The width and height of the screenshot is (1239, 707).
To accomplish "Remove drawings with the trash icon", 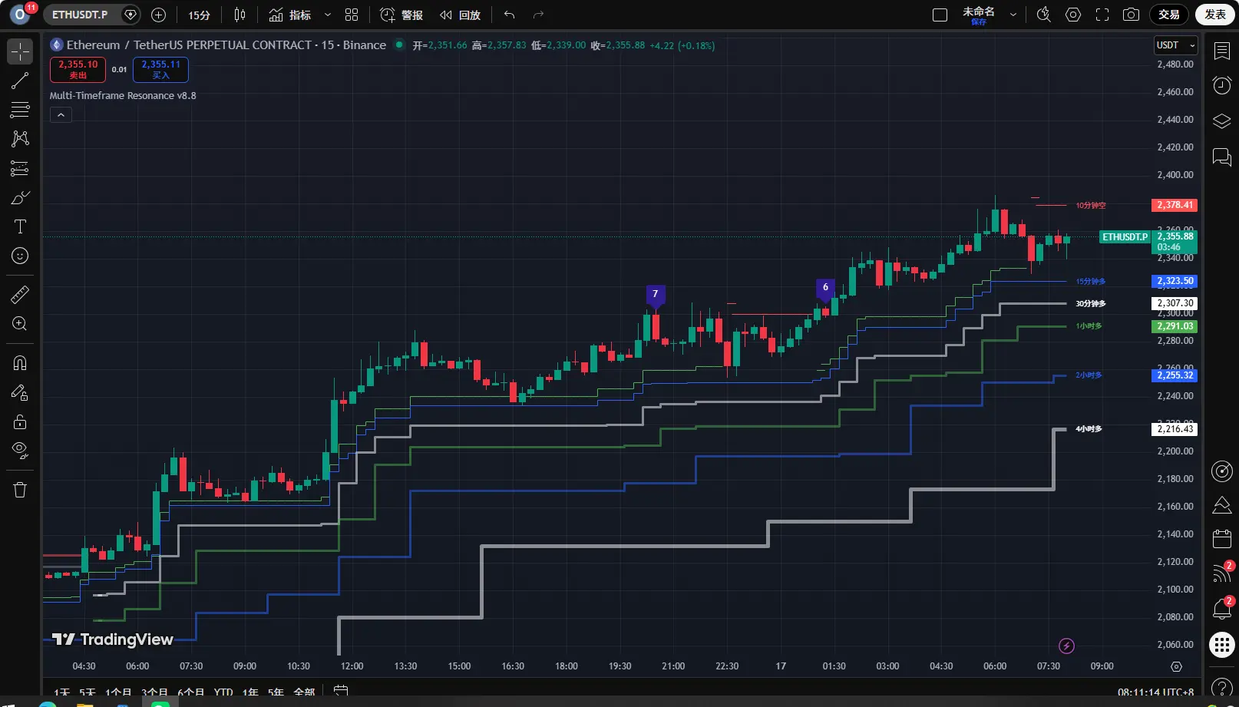I will [x=20, y=490].
